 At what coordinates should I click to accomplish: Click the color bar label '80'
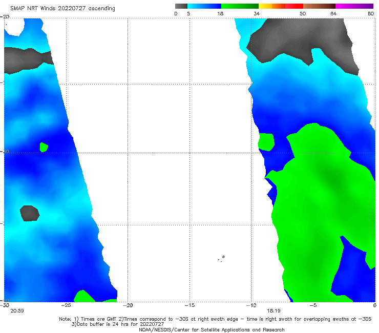point(371,13)
